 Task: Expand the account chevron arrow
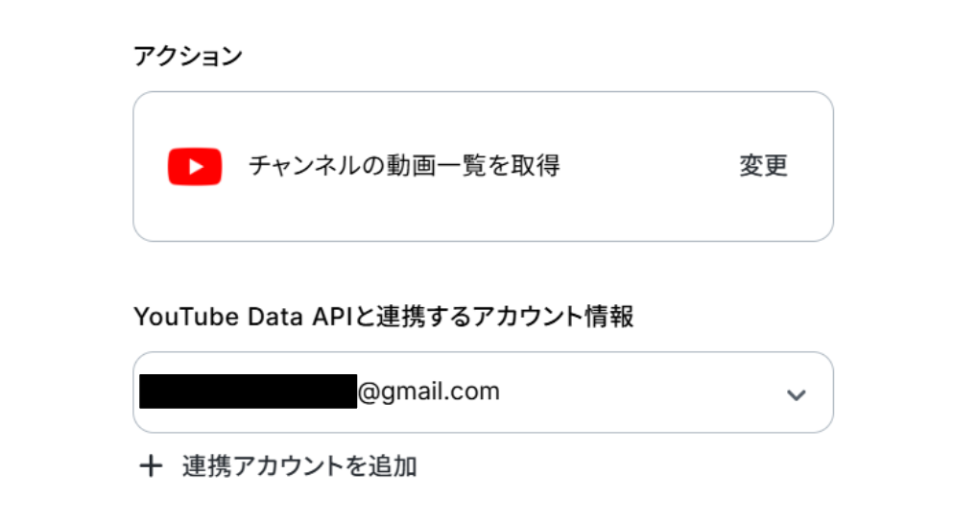coord(796,393)
